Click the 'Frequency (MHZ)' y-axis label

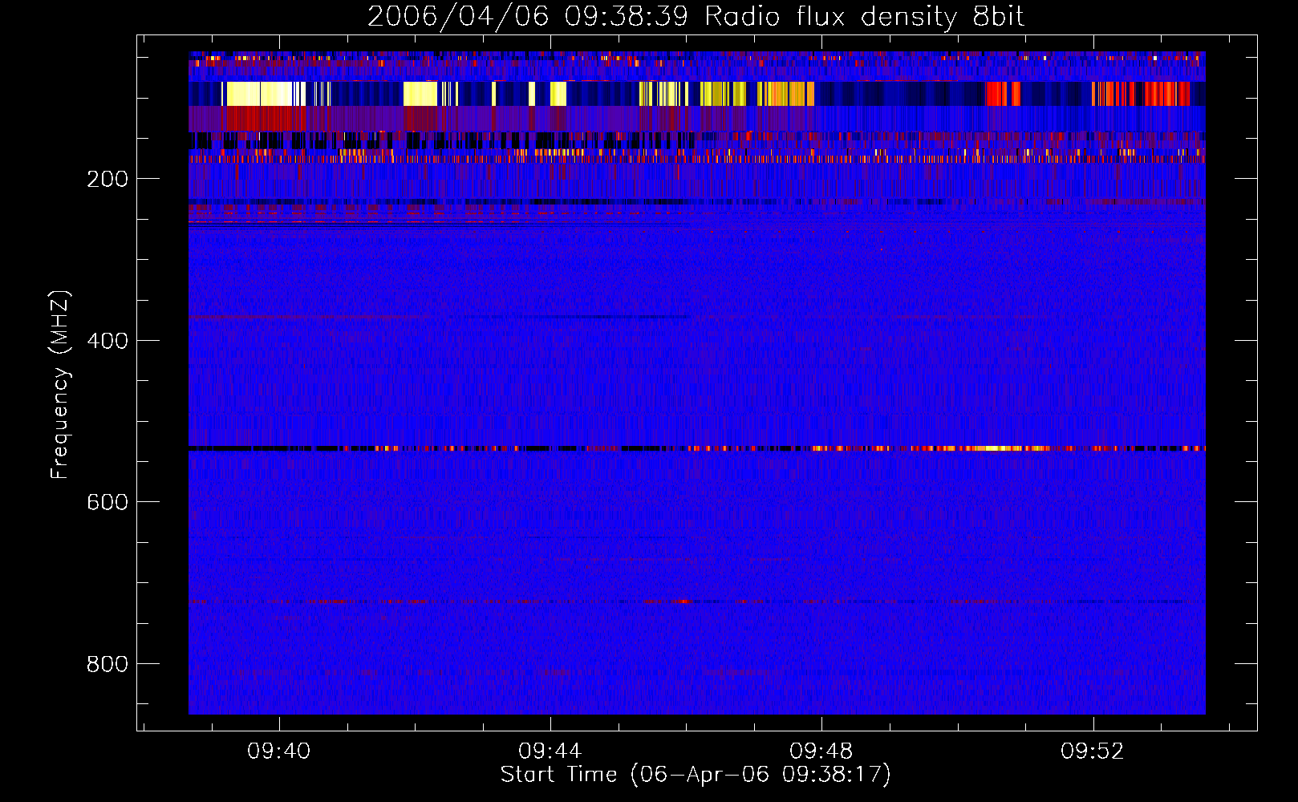tap(60, 385)
